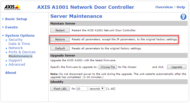Click the blue help question mark icon
Screen dimensions: 190x103
(x=183, y=17)
